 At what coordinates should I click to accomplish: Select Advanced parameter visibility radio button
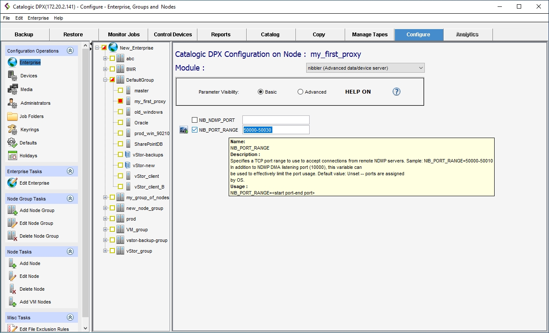click(300, 92)
